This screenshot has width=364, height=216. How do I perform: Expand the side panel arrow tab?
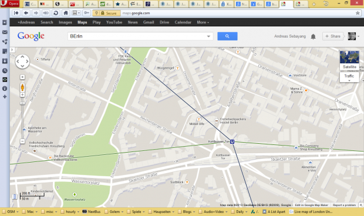coord(12,50)
